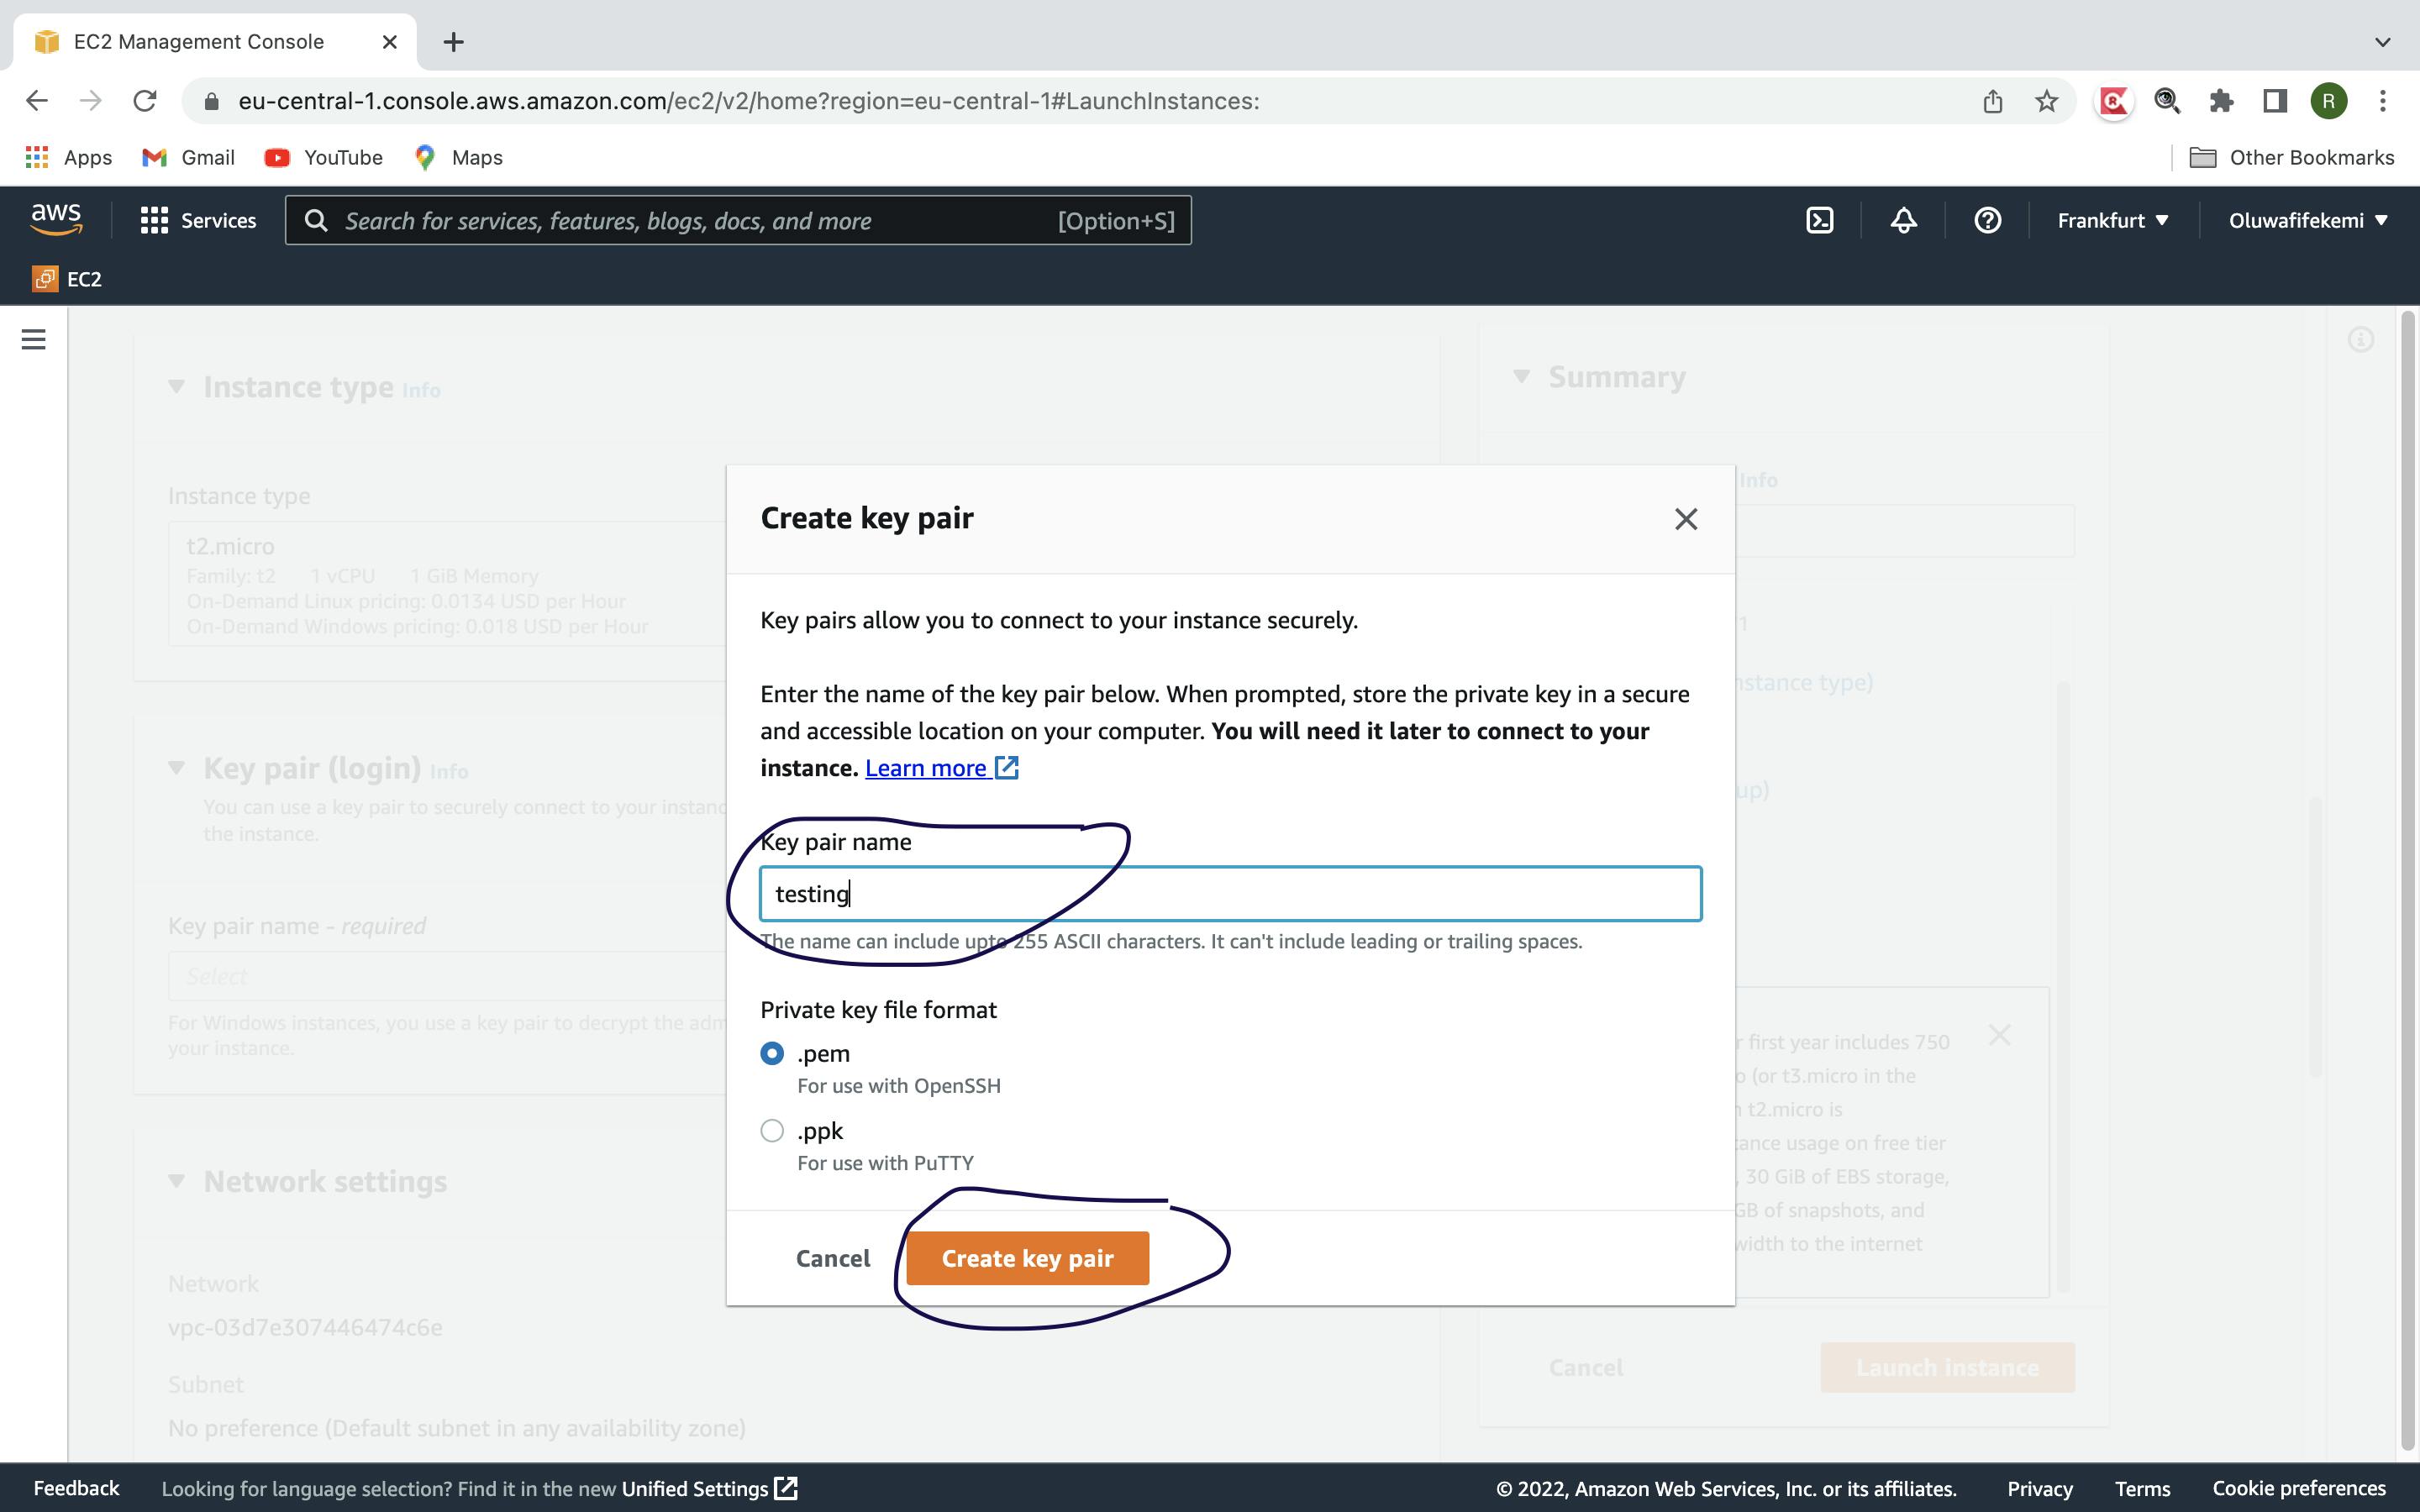Screen dimensions: 2420x1512
Task: Click the AWS CloudShell terminal icon
Action: [x=1821, y=219]
